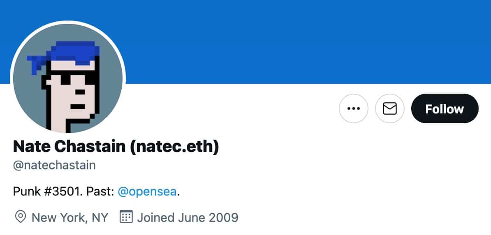Viewport: 491px width, 235px height.
Task: Follow Nate Chastain's account
Action: click(445, 108)
